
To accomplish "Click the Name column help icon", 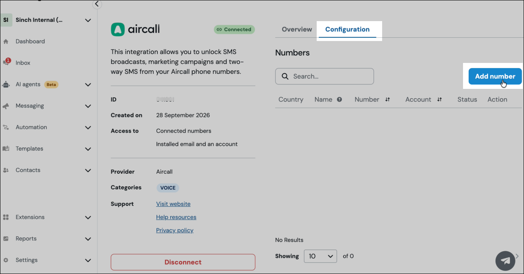I will 339,99.
